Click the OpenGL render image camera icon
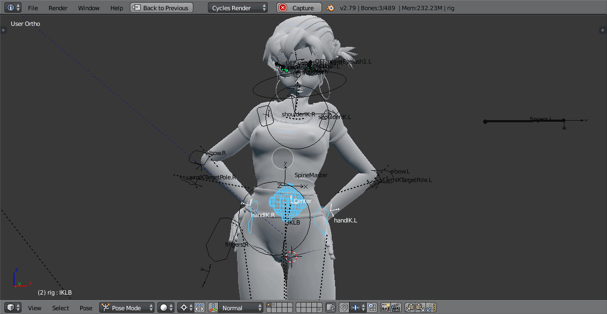 coord(385,308)
